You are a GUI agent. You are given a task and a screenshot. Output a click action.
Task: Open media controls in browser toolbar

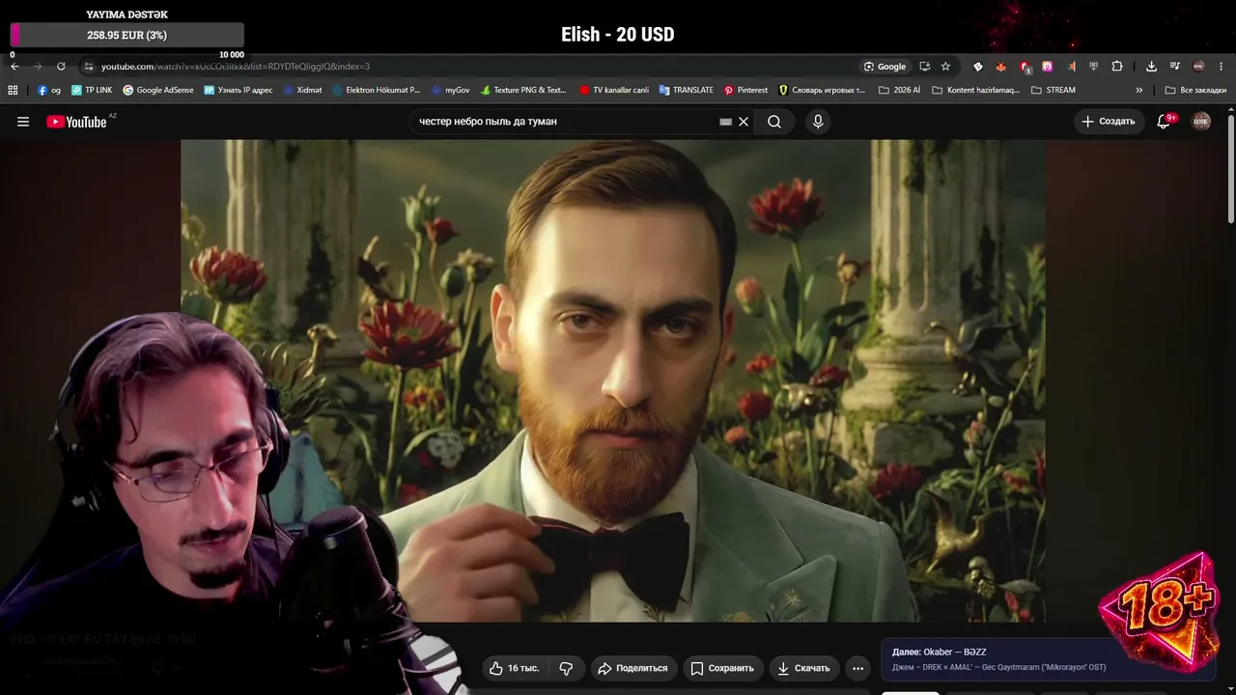[x=1175, y=67]
